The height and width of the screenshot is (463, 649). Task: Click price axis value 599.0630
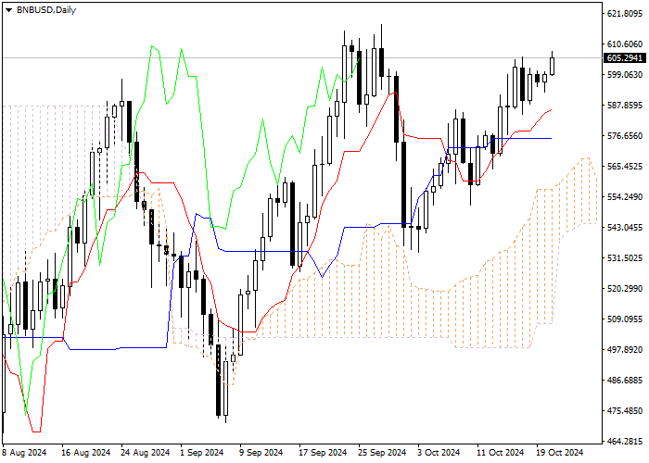(624, 75)
